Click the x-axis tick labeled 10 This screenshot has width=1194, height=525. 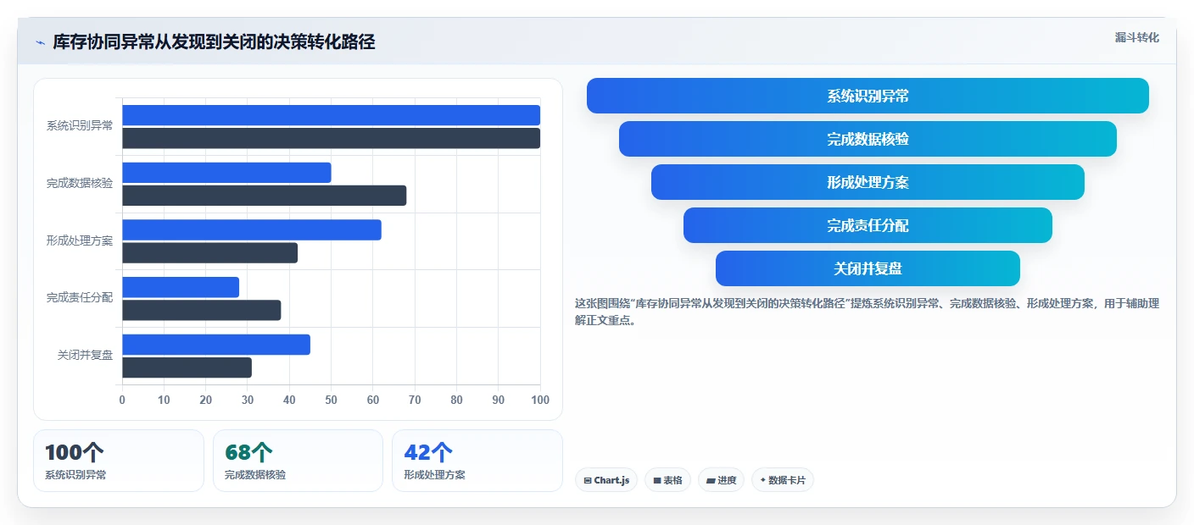[x=164, y=400]
